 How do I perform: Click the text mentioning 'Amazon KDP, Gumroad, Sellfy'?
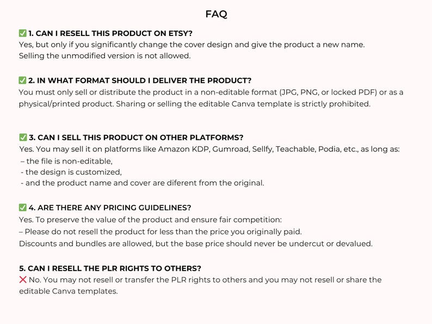[x=209, y=149]
